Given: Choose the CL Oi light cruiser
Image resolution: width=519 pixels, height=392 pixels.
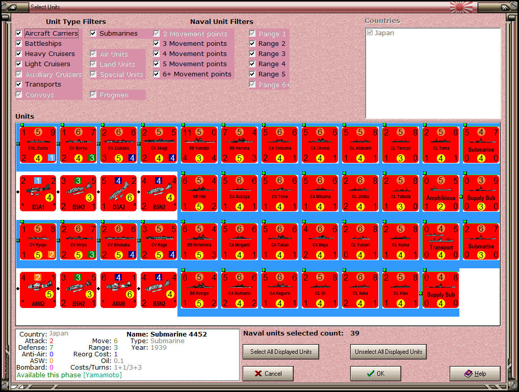Looking at the screenshot, I should [320, 290].
